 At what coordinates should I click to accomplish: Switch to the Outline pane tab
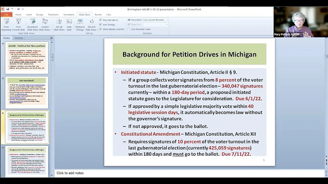19,38
